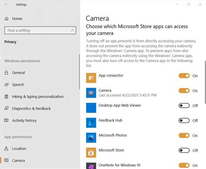Click the Camera icon in sidebar
Viewport: 206px width, 169px height.
tap(7, 160)
